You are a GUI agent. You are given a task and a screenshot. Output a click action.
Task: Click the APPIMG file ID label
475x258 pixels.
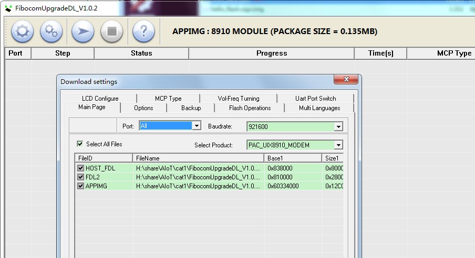point(96,186)
